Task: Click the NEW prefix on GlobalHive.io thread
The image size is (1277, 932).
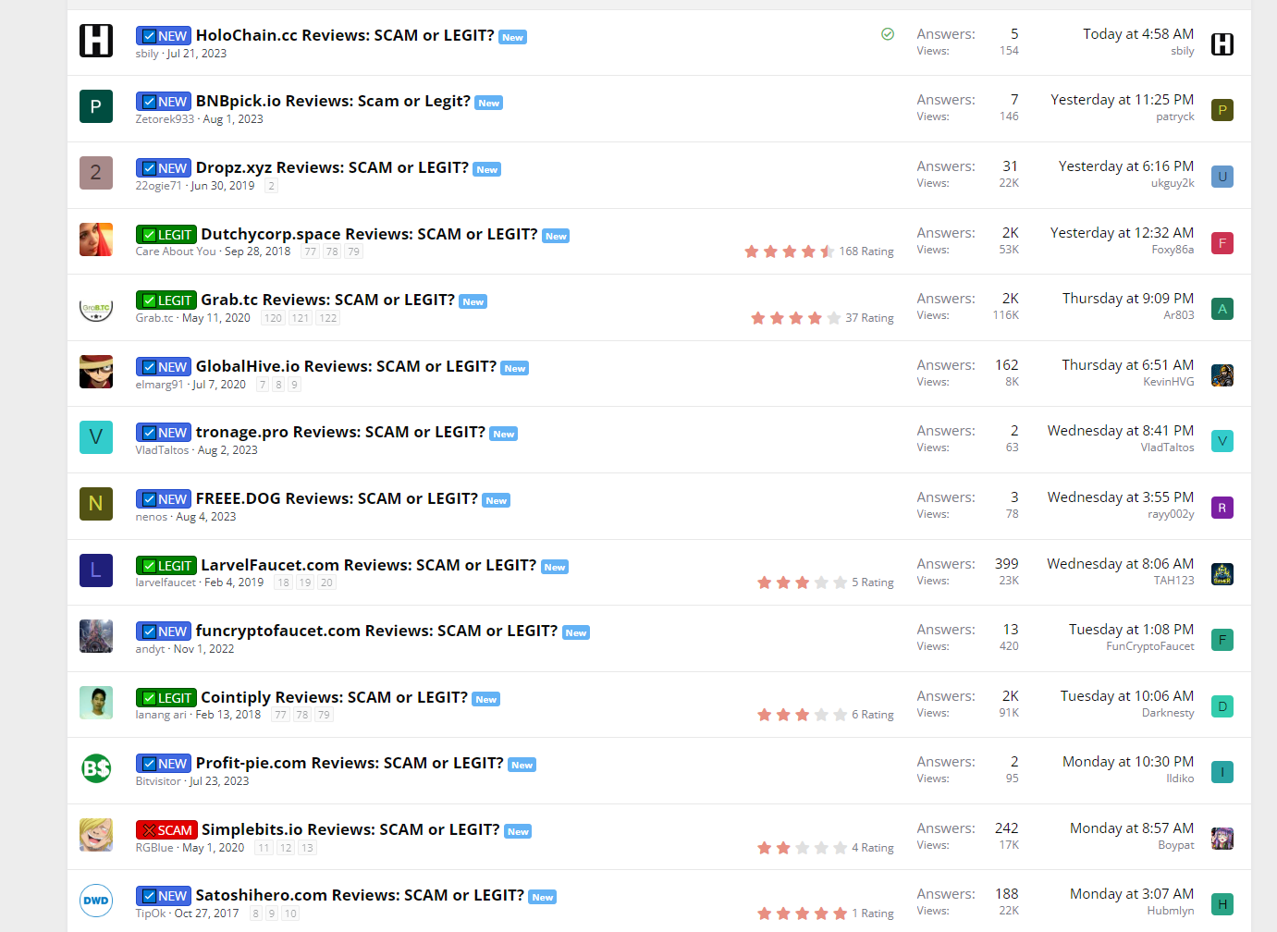Action: pos(164,367)
